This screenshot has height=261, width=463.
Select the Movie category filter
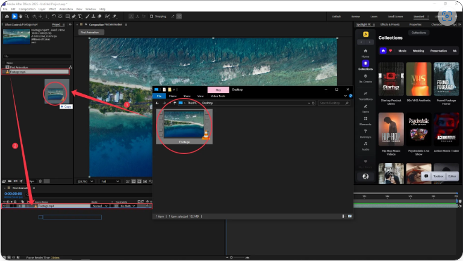(x=402, y=51)
